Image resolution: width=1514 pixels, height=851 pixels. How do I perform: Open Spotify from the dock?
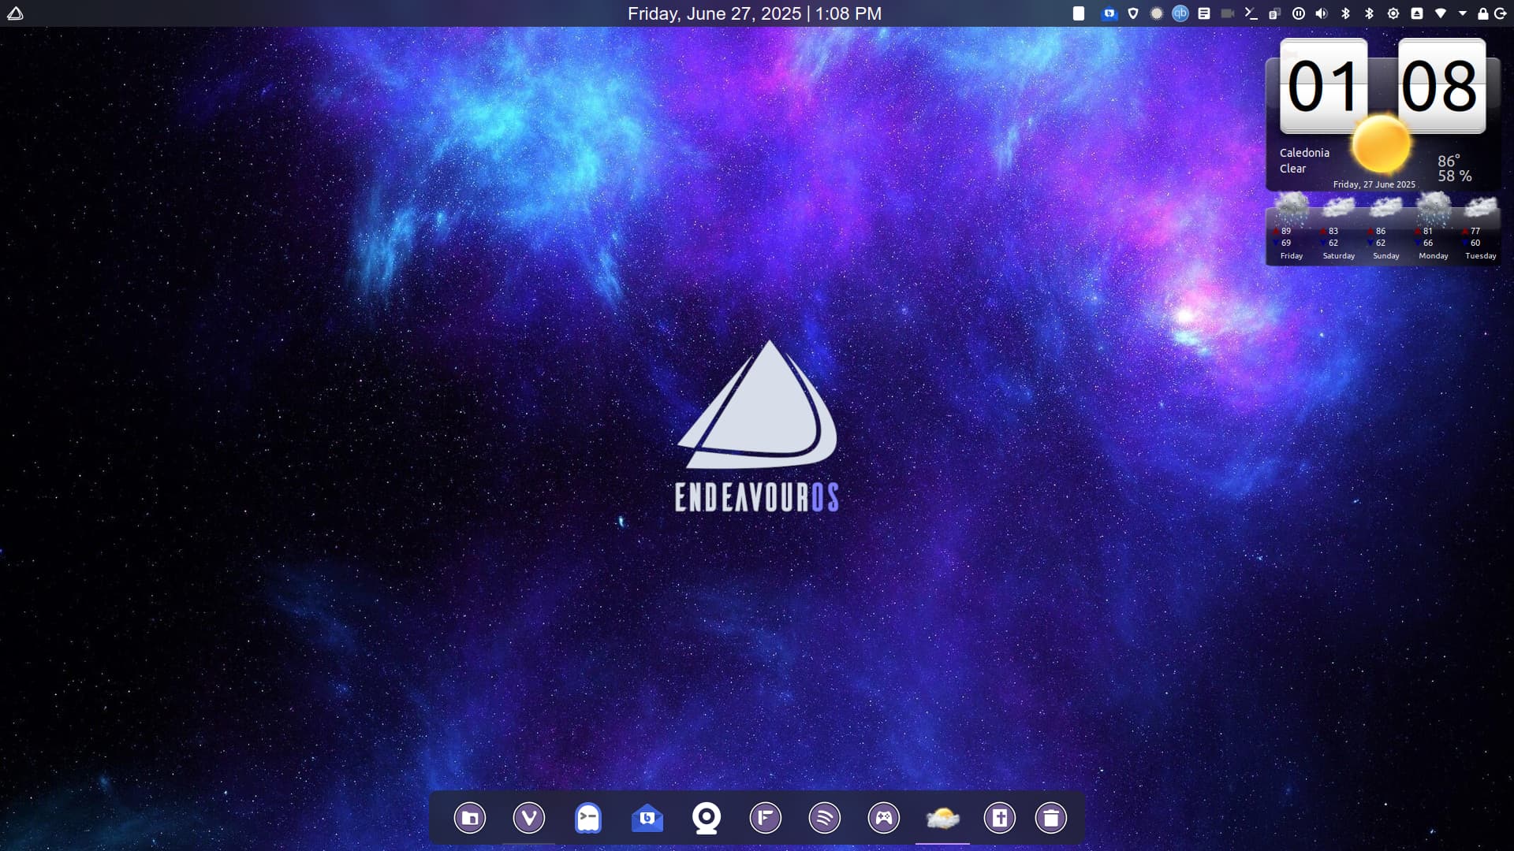pos(825,818)
